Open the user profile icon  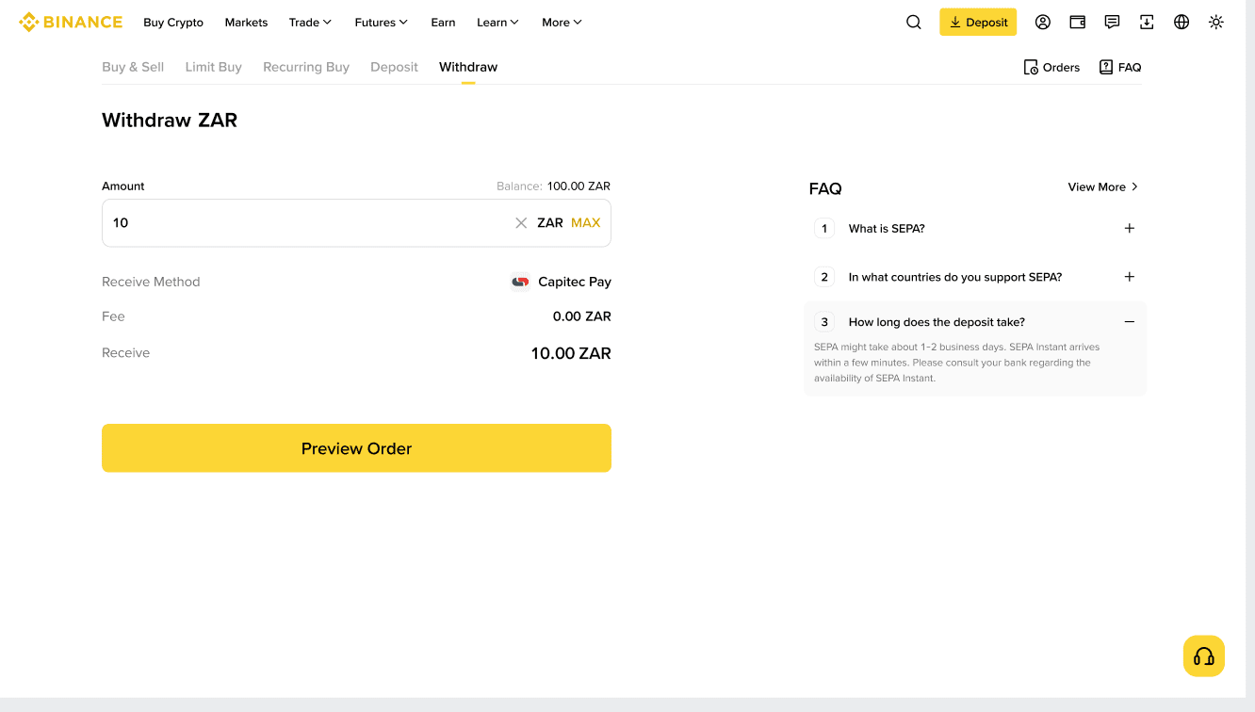(x=1042, y=23)
